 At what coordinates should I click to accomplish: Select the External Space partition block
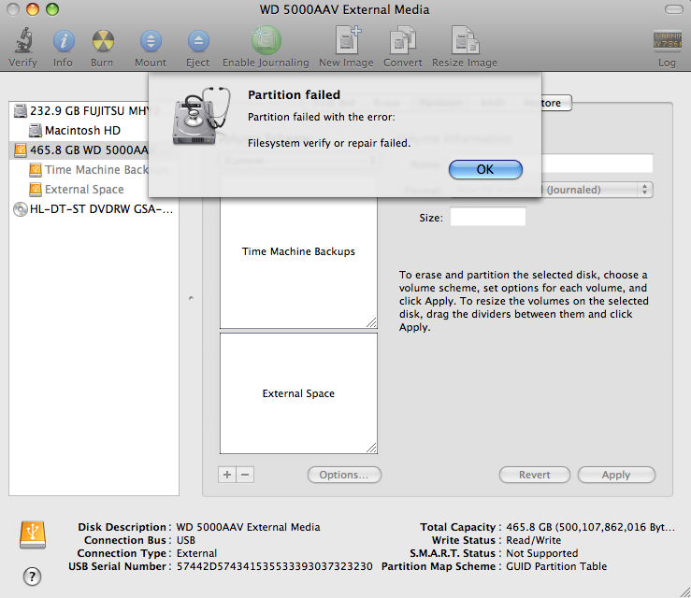click(298, 393)
